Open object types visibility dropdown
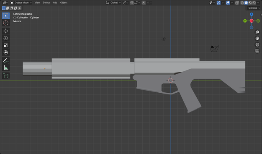 tap(212, 3)
